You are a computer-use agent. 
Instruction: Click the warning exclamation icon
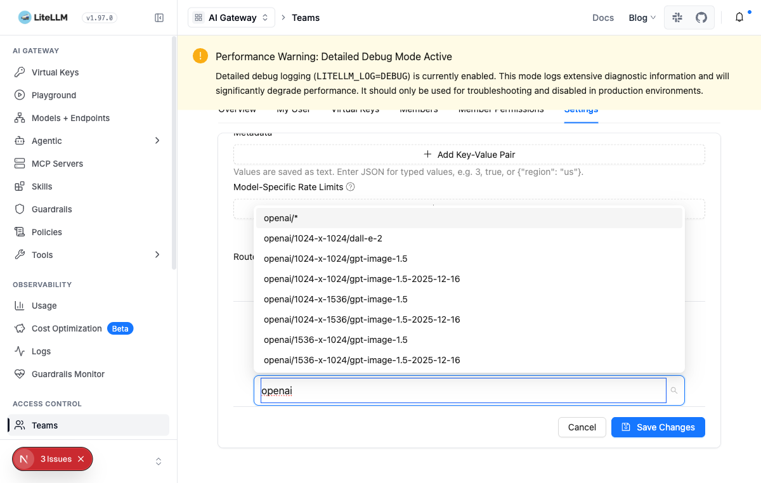coord(200,56)
